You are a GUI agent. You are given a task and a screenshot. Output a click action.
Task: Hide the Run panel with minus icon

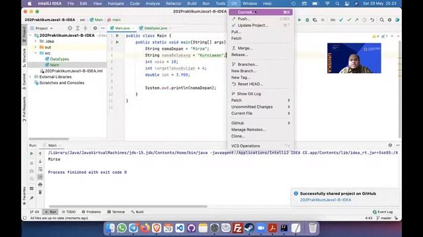(x=398, y=145)
